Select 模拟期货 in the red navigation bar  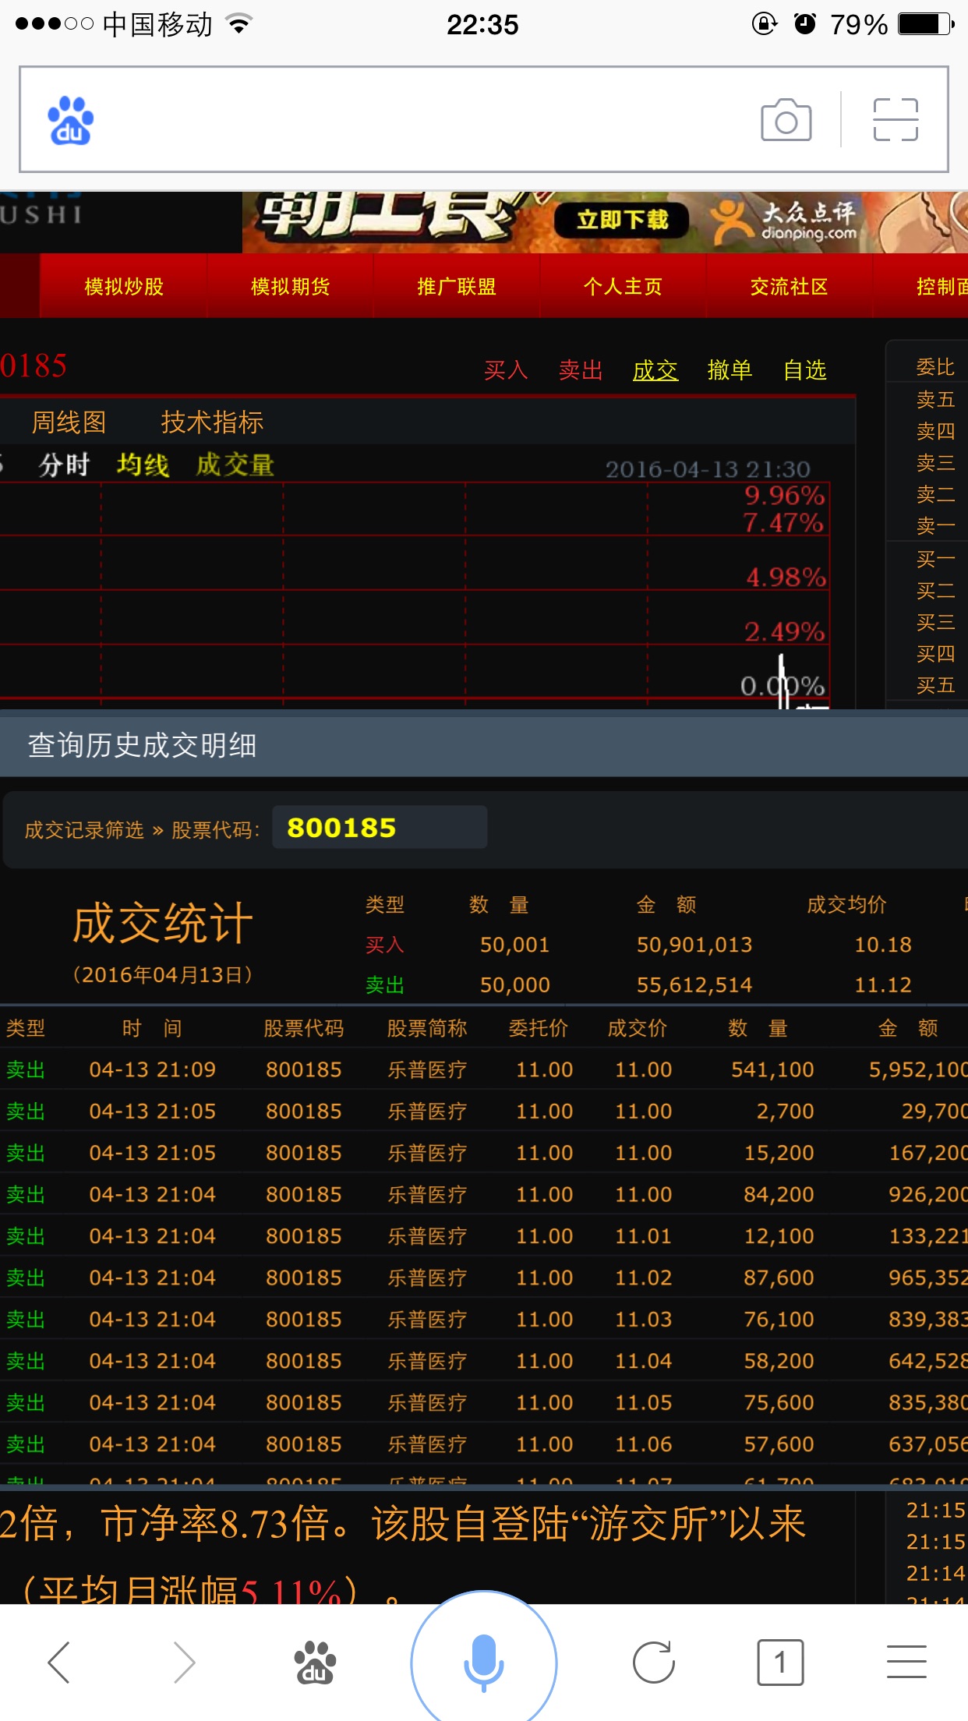point(290,287)
